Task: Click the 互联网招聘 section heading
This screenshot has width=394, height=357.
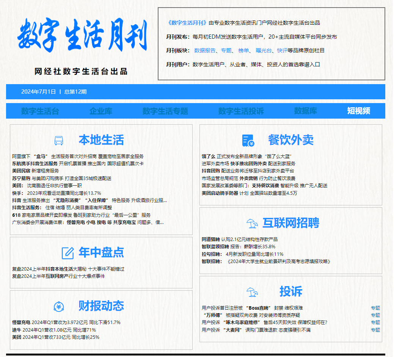Action: [x=291, y=223]
